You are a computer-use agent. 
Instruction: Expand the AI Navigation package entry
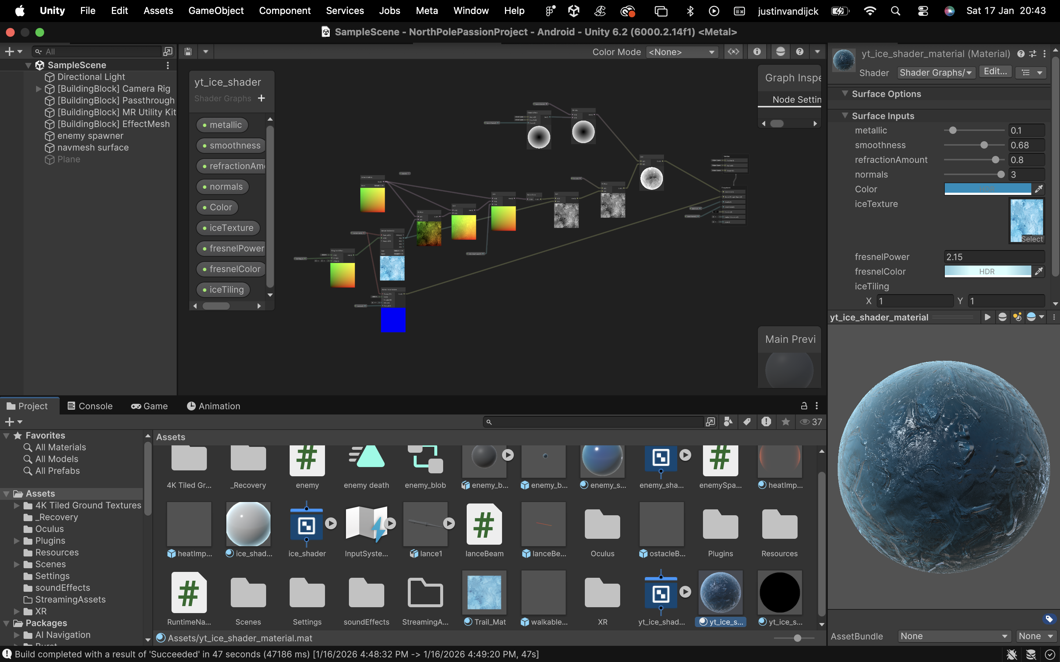(17, 634)
